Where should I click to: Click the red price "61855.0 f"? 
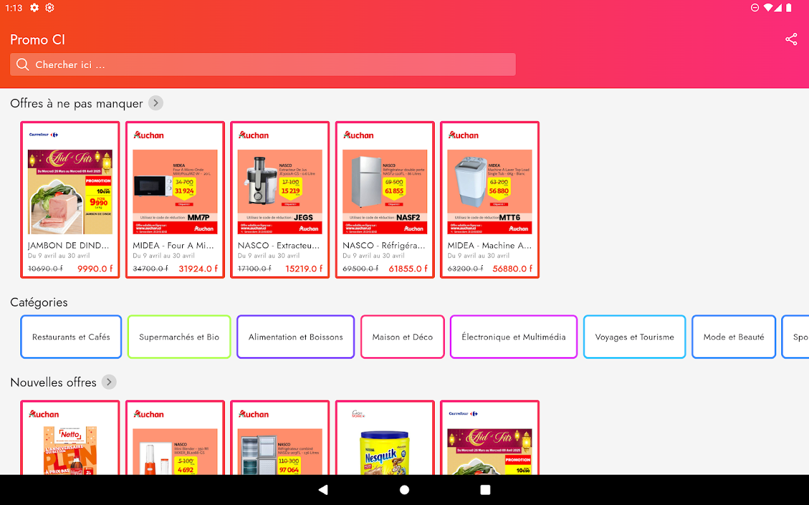tap(408, 268)
